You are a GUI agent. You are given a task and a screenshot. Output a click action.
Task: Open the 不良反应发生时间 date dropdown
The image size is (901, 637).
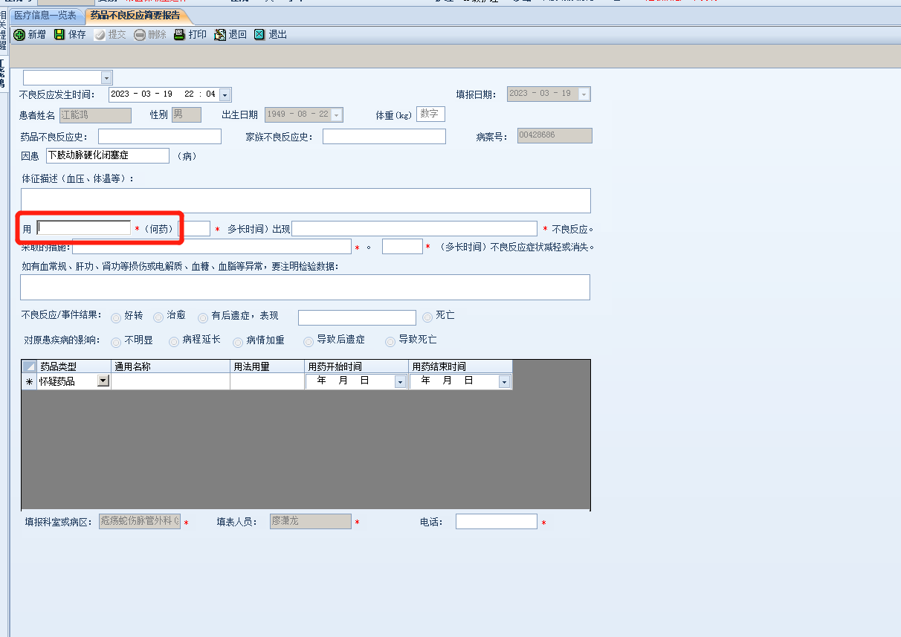point(225,95)
